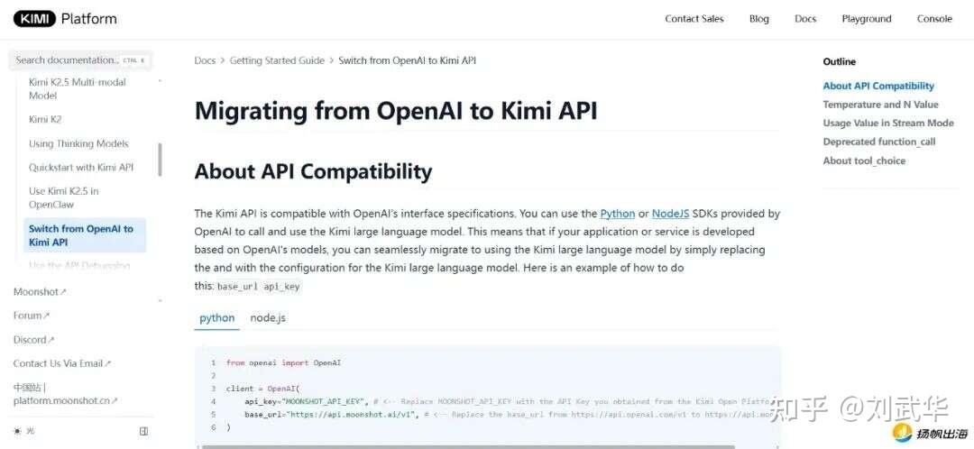Open the NodeJS SDK link
The height and width of the screenshot is (449, 974).
[670, 213]
